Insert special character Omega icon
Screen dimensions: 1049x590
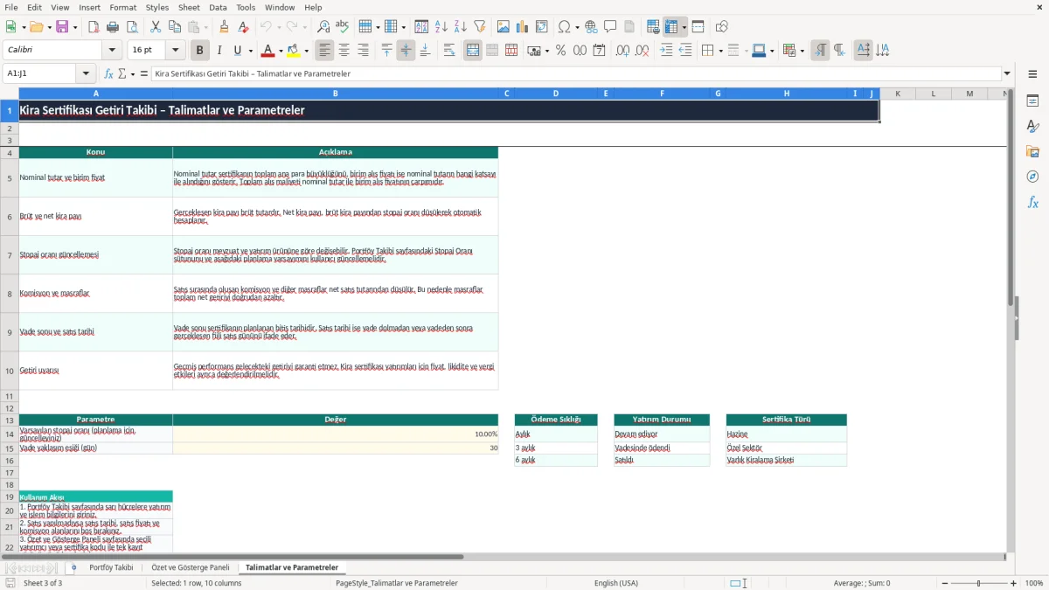564,27
